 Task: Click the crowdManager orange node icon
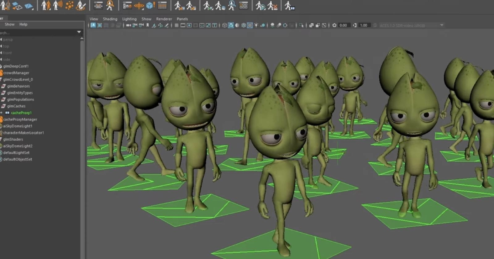(x=1, y=73)
